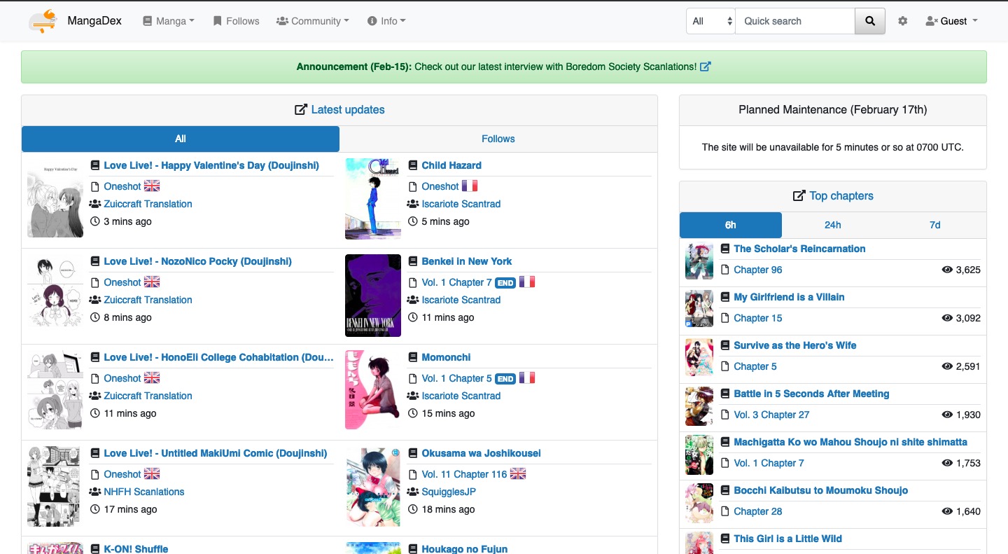Click the file icon beside Chapter 15

click(x=725, y=318)
